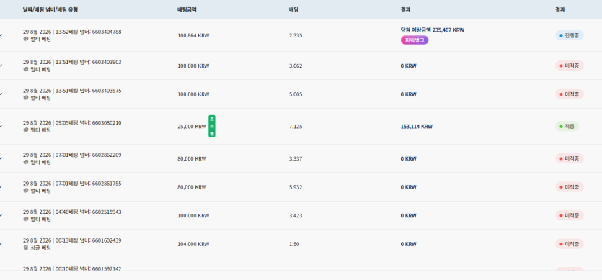Click 당첨 예상금액 235,467 KRW text
602x280 pixels.
point(433,30)
